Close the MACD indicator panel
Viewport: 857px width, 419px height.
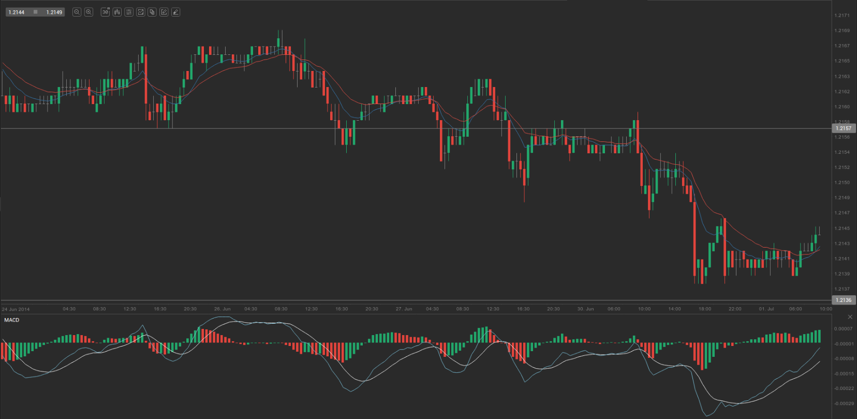tap(850, 316)
